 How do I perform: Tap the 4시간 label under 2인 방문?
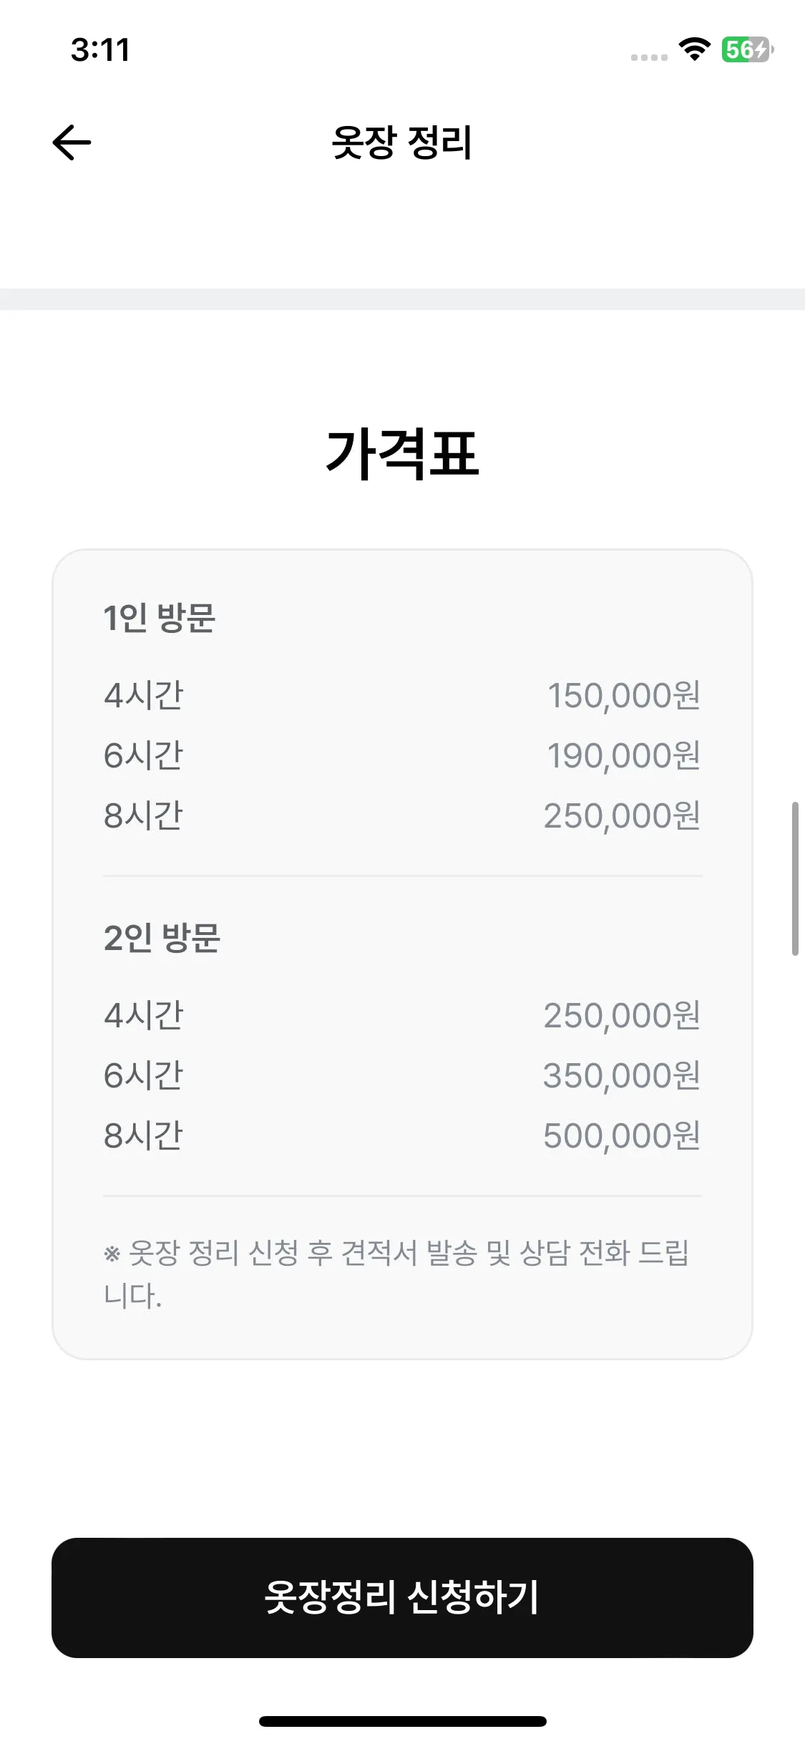coord(143,1016)
